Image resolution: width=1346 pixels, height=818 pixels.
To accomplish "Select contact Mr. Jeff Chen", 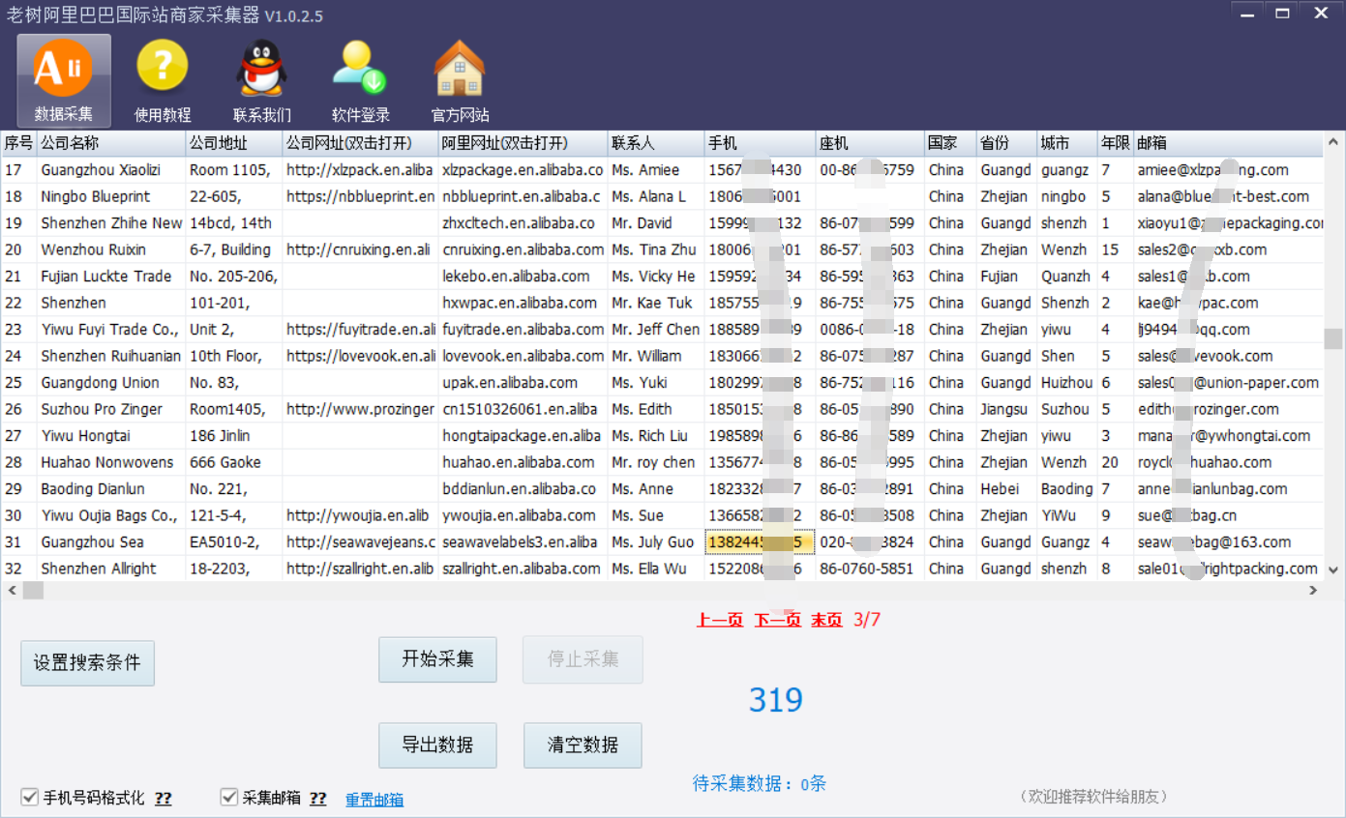I will 656,330.
